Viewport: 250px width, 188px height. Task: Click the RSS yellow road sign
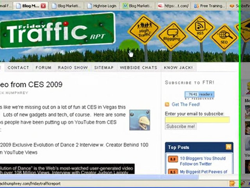point(200,28)
